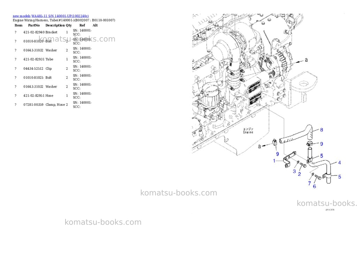Click callout number 7 on the diagram
Screen dimensions: 357x253
tap(310, 183)
